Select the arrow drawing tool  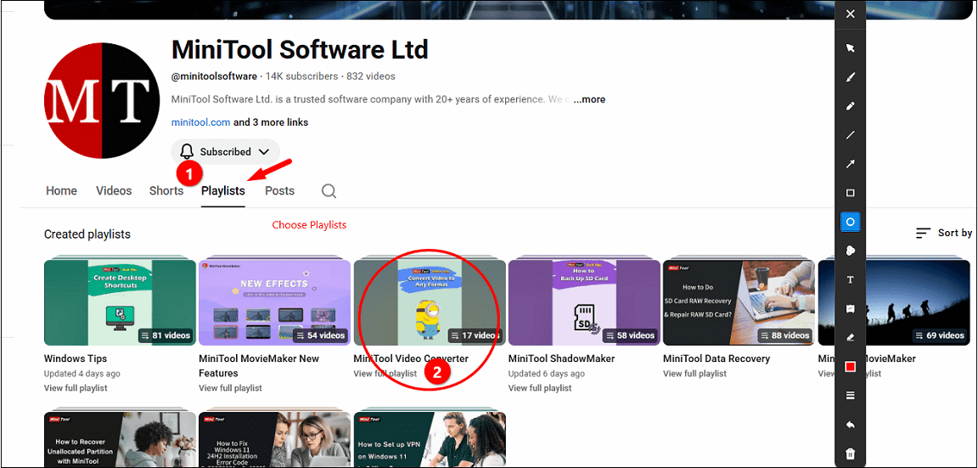point(850,164)
